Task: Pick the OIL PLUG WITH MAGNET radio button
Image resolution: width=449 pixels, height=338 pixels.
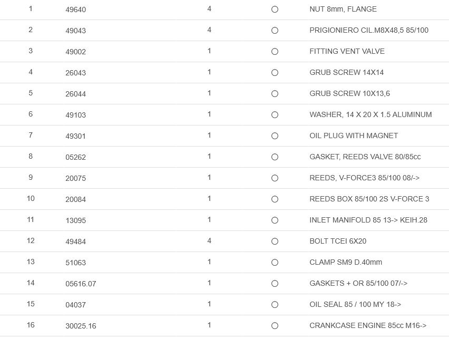Action: [275, 136]
